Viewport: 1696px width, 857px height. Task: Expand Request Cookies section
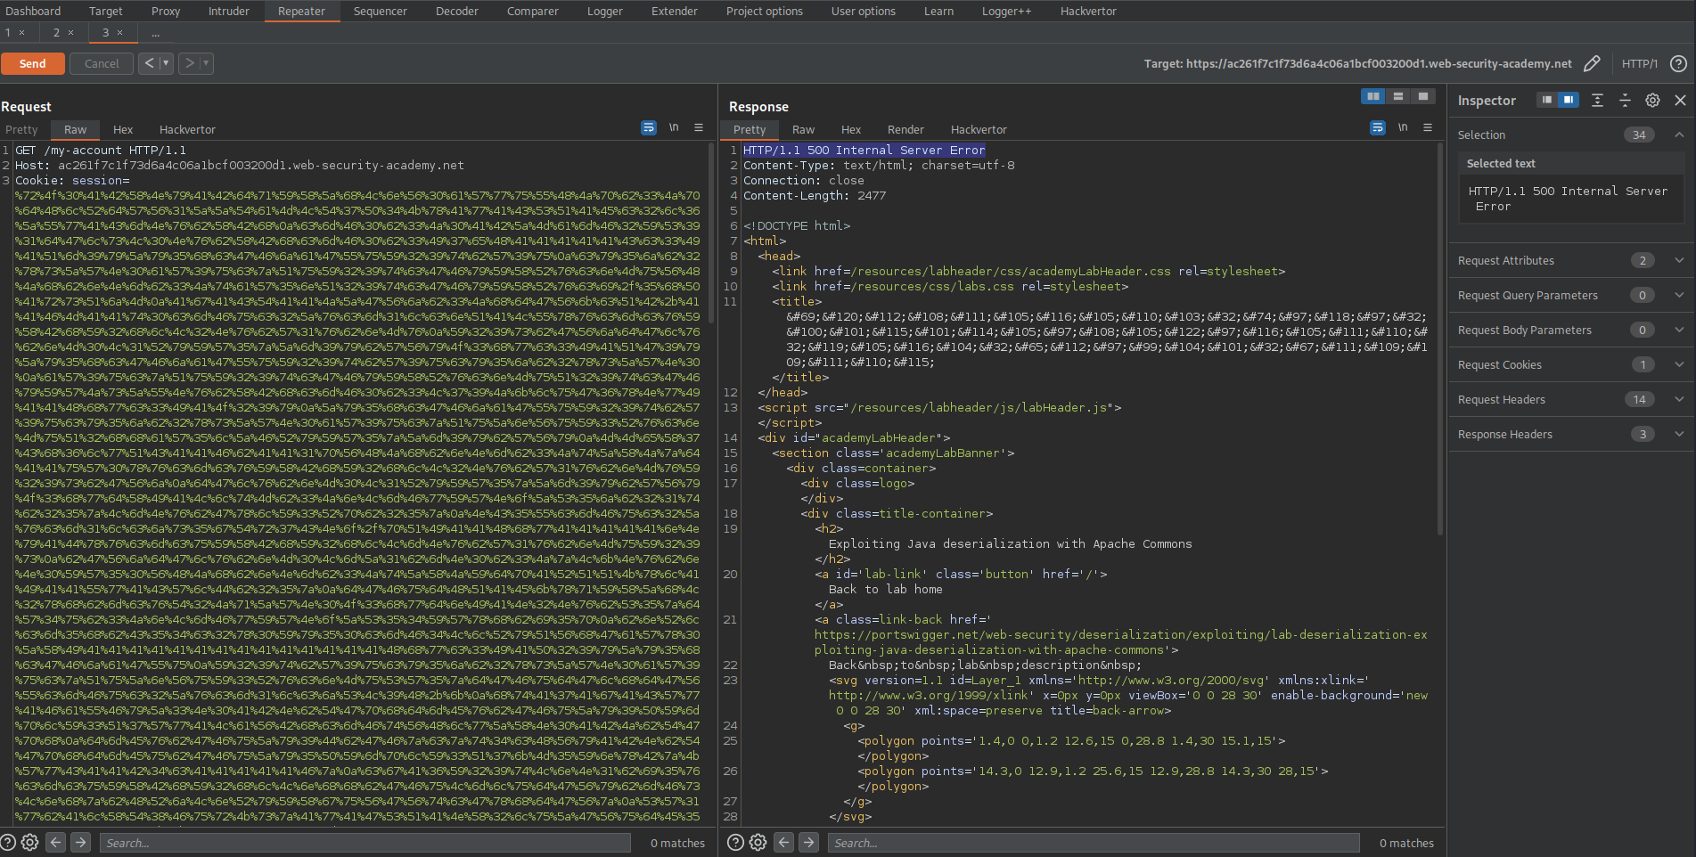pyautogui.click(x=1679, y=364)
